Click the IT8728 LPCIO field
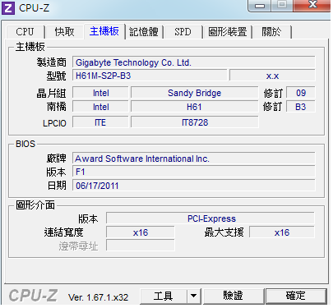The image size is (333, 308). pyautogui.click(x=195, y=122)
